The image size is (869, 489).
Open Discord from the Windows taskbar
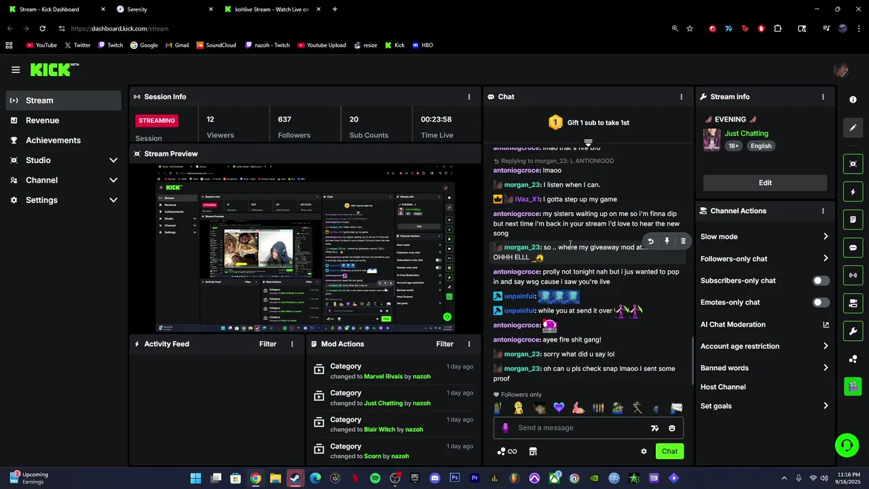pyautogui.click(x=434, y=478)
